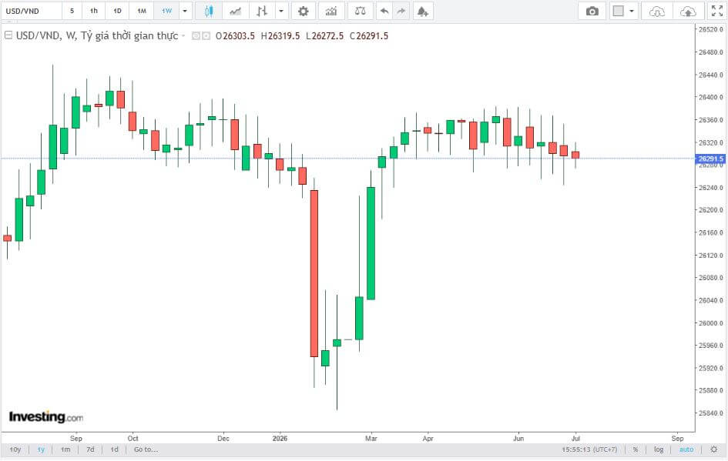The width and height of the screenshot is (728, 461).
Task: Select the 1W interval
Action: click(x=166, y=11)
